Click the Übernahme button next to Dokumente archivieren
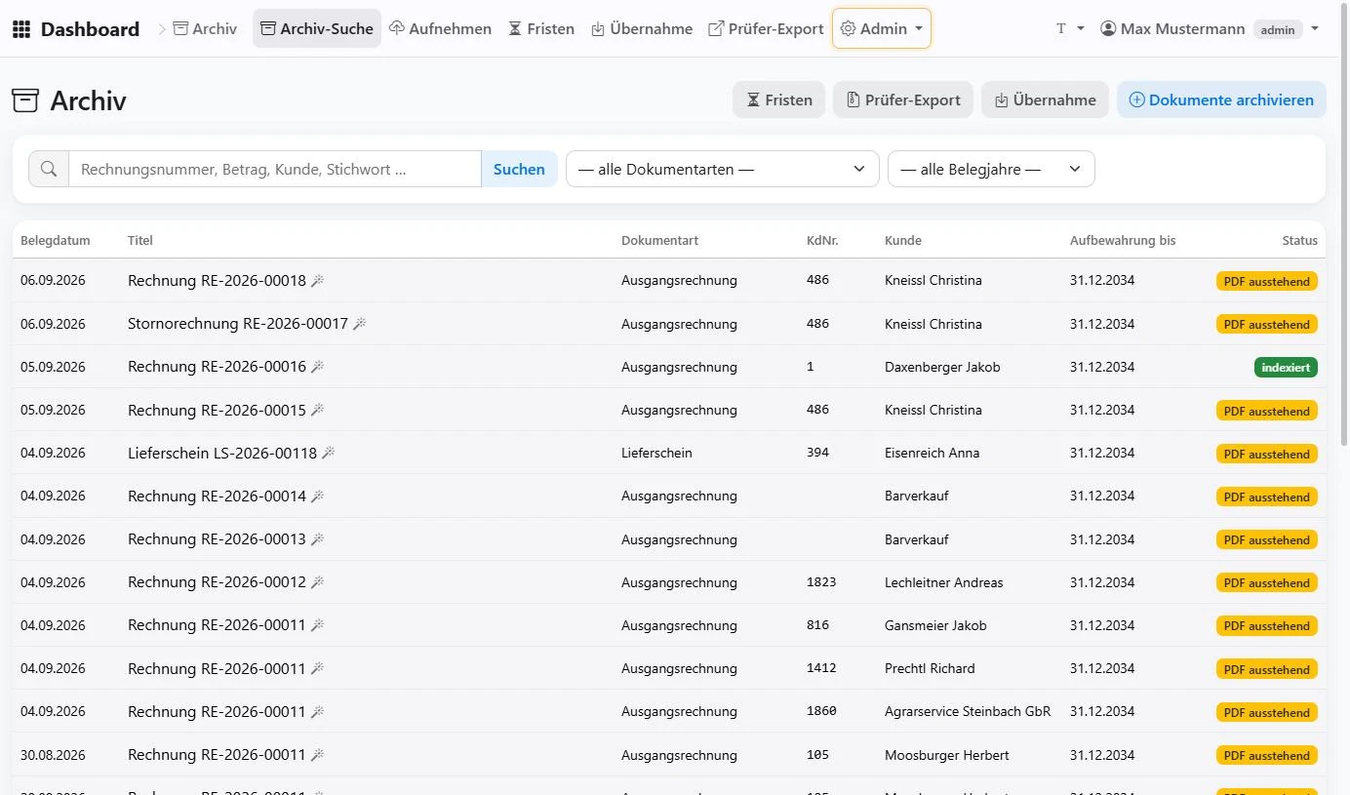The width and height of the screenshot is (1350, 795). coord(1045,99)
